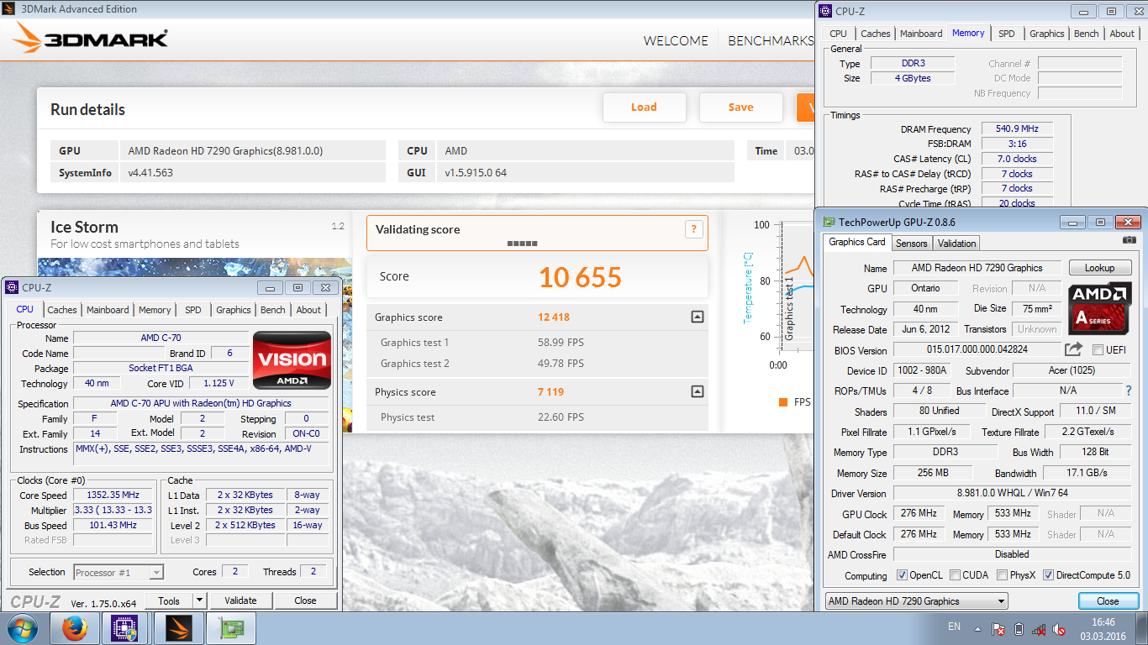
Task: Open SPD tab in upper CPU-Z memory window
Action: pos(1006,34)
